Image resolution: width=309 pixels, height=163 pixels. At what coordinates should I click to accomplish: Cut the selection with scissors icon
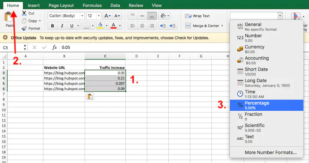pos(24,13)
